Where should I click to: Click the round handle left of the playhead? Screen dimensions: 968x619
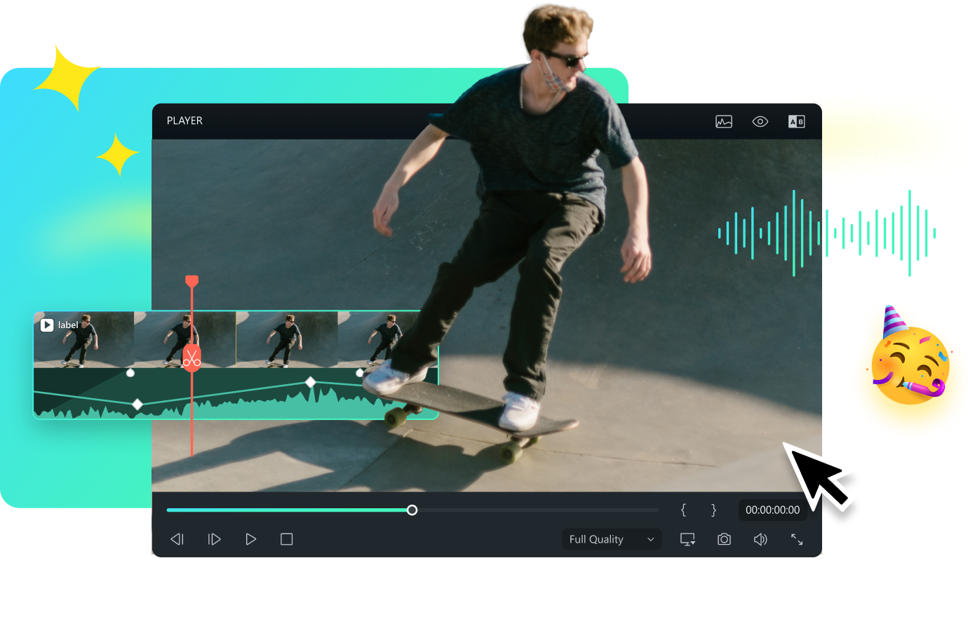130,373
